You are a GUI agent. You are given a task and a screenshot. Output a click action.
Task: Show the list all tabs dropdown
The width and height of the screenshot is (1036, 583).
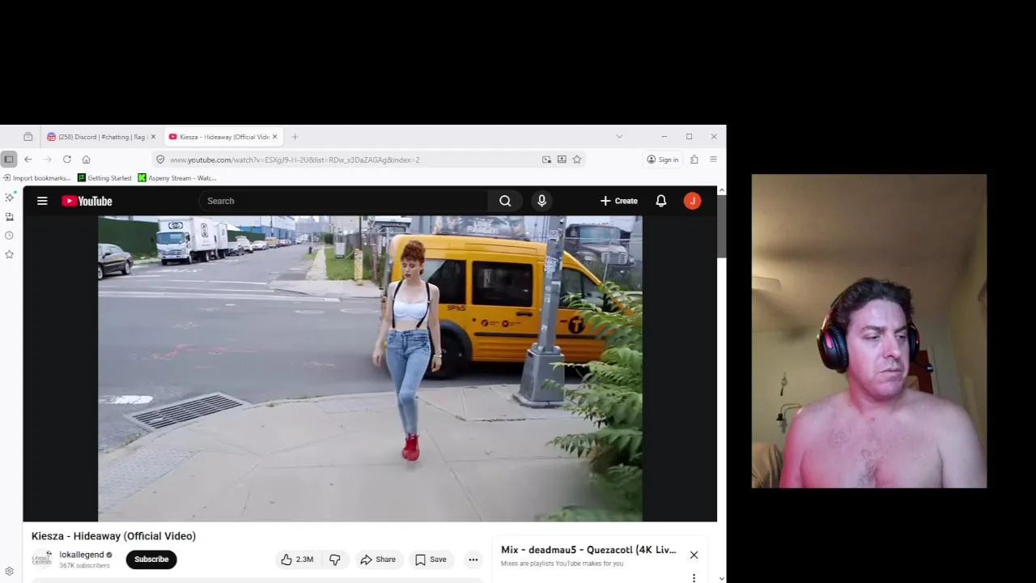pos(619,137)
